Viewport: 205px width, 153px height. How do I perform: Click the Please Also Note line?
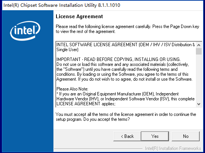click(x=72, y=89)
